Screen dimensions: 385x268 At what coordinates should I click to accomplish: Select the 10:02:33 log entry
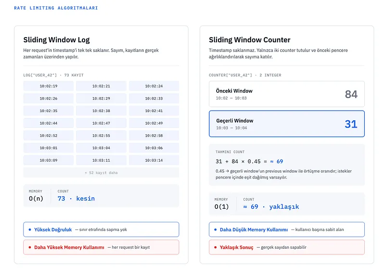[x=154, y=99]
